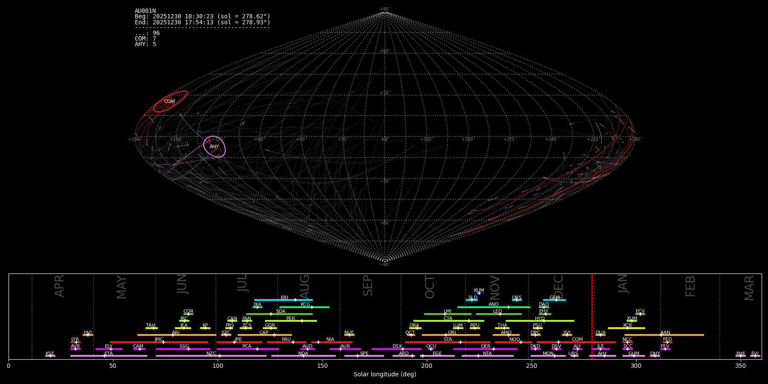Select the CAP shower label
The image size is (768, 384).
click(x=264, y=333)
